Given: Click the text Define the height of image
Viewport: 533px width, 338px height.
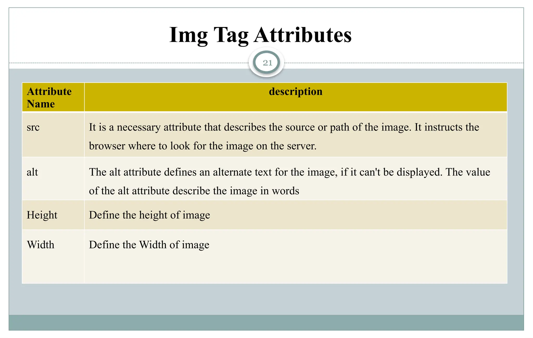Looking at the screenshot, I should tap(149, 215).
